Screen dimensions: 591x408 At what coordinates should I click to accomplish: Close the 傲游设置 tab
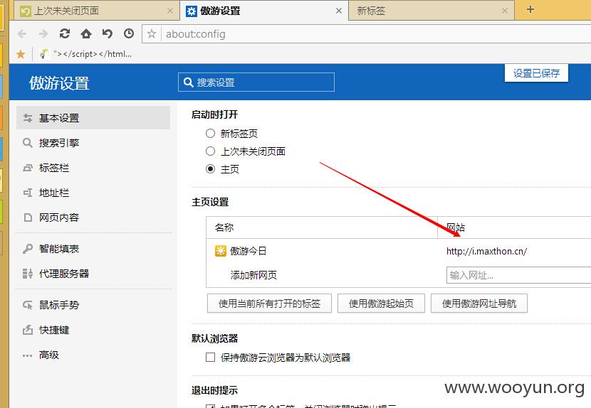pos(339,11)
